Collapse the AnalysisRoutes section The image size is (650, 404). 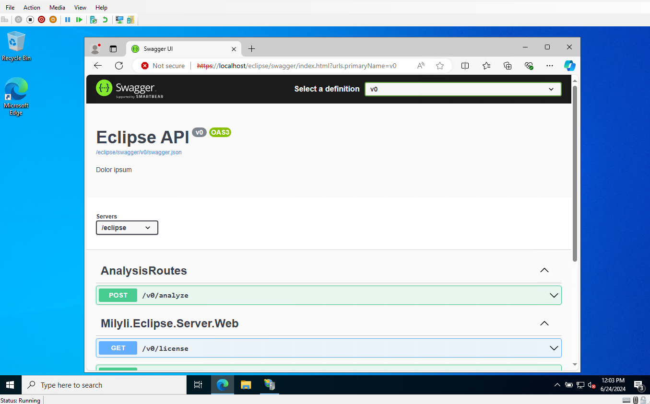[544, 270]
